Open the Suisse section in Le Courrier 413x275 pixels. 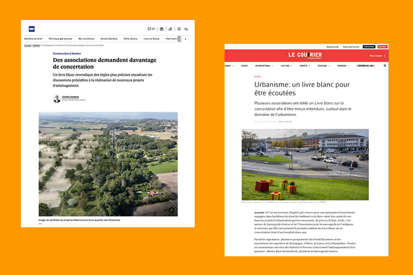[244, 66]
